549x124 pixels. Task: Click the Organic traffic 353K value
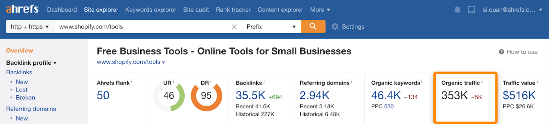[455, 95]
